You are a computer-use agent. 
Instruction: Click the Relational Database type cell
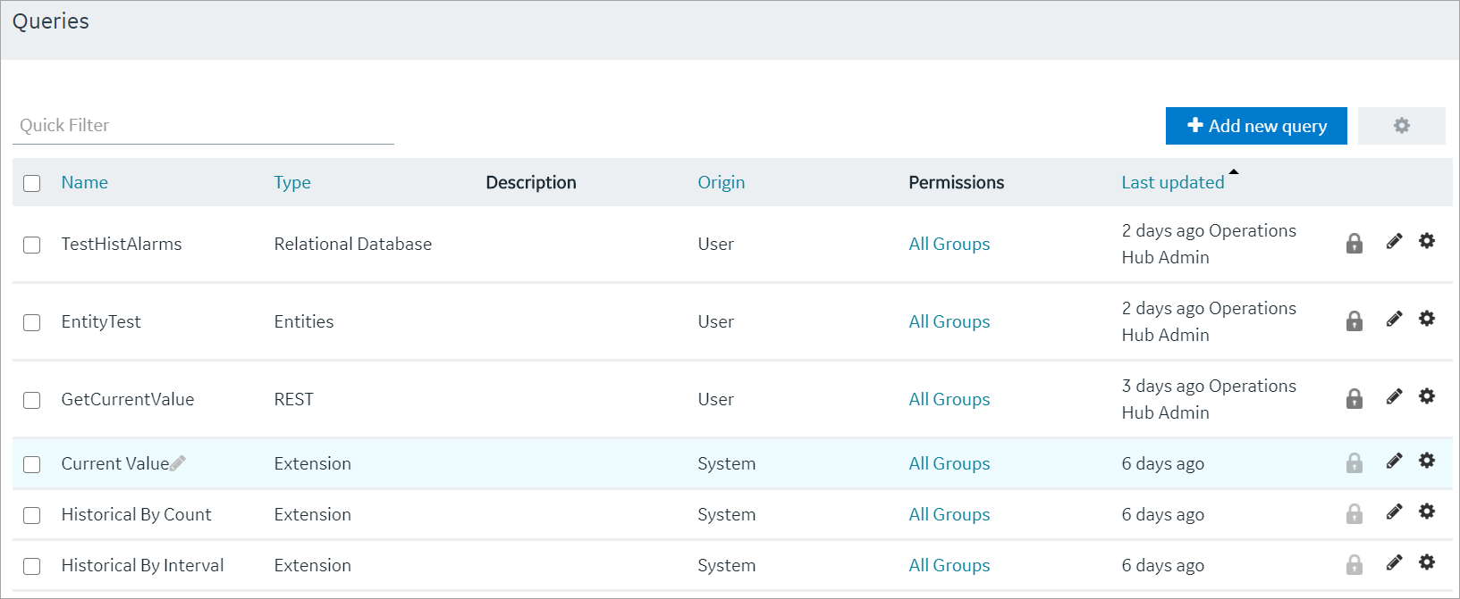(x=353, y=244)
